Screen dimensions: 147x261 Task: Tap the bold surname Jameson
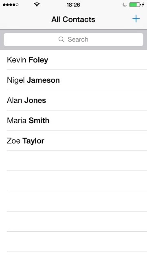pos(43,80)
